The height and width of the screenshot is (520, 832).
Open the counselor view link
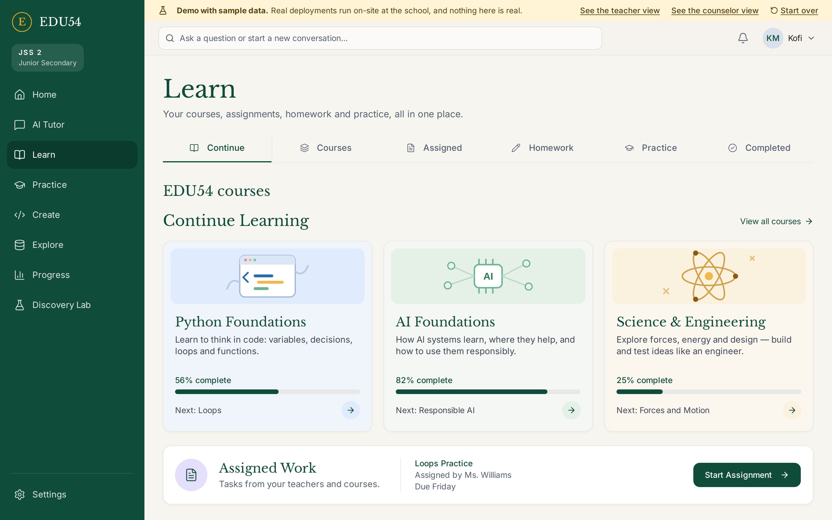click(x=714, y=11)
